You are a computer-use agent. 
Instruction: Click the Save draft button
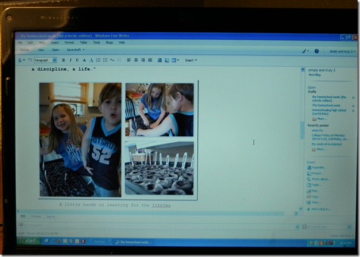pos(74,50)
